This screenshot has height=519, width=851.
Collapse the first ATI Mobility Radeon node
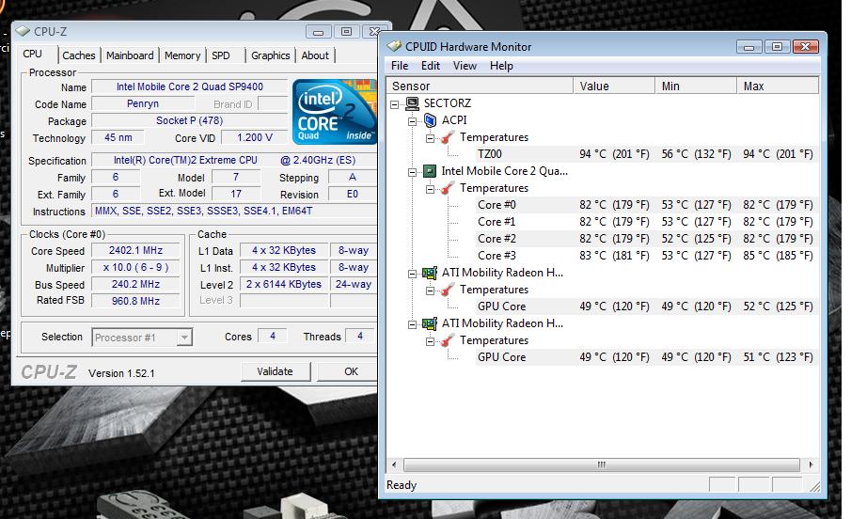[413, 274]
